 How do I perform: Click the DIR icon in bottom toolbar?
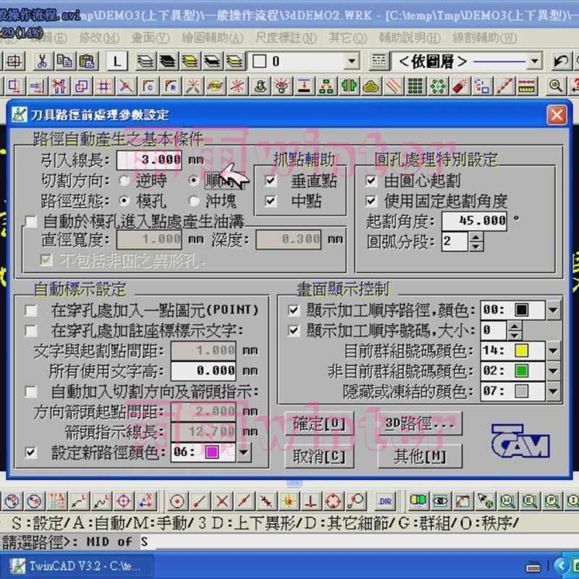(386, 502)
